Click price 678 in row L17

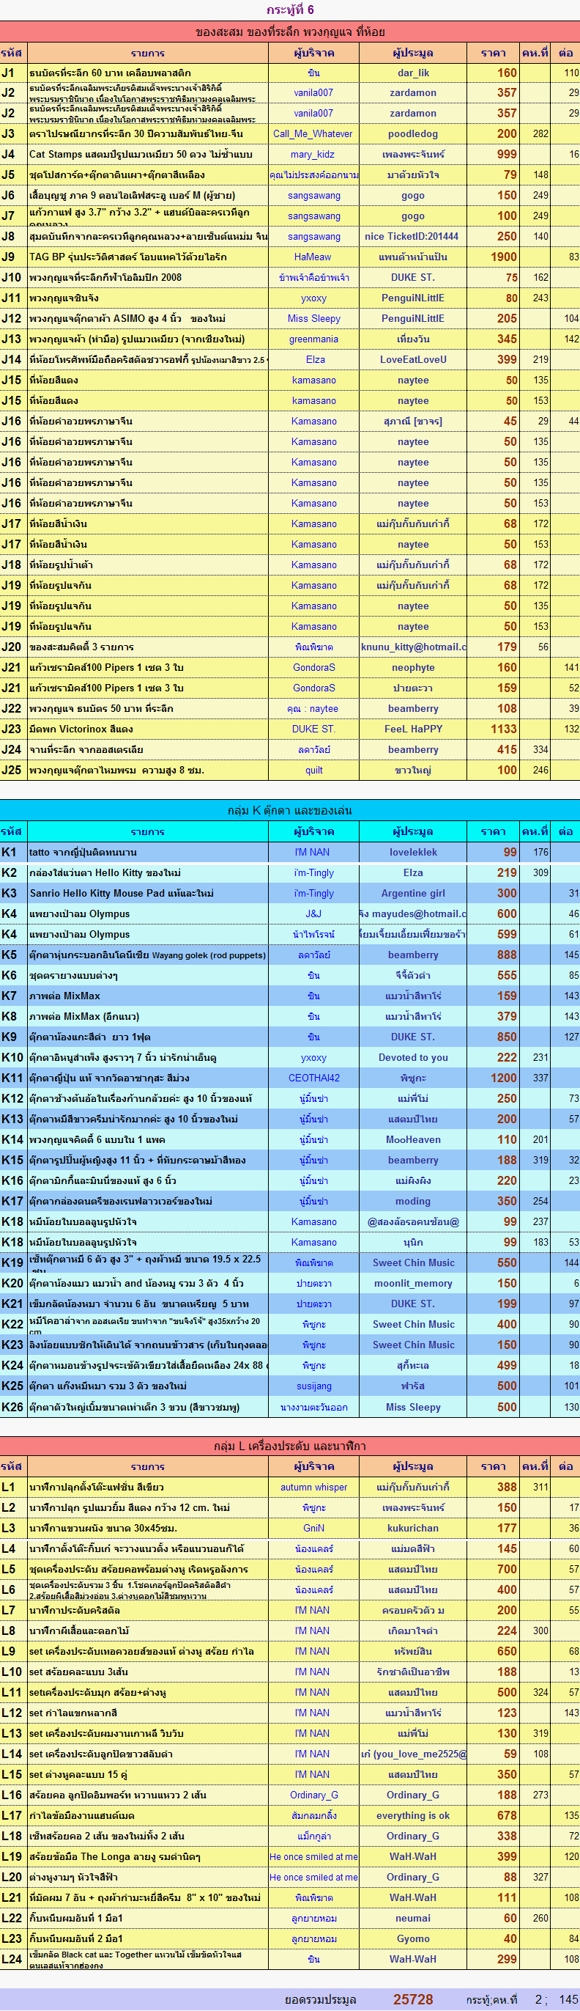click(507, 1816)
